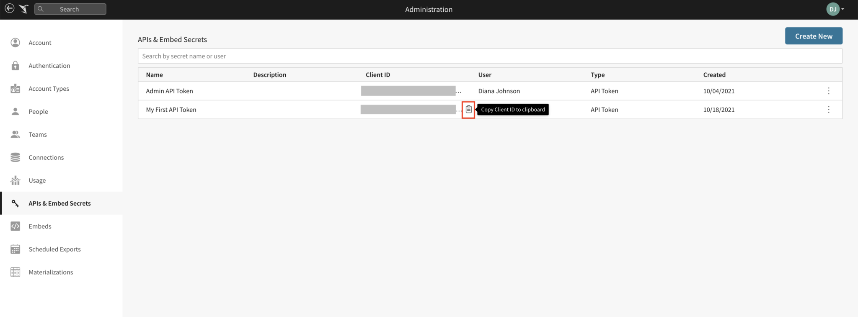Click the Scheduled Exports calendar icon

[x=16, y=249]
